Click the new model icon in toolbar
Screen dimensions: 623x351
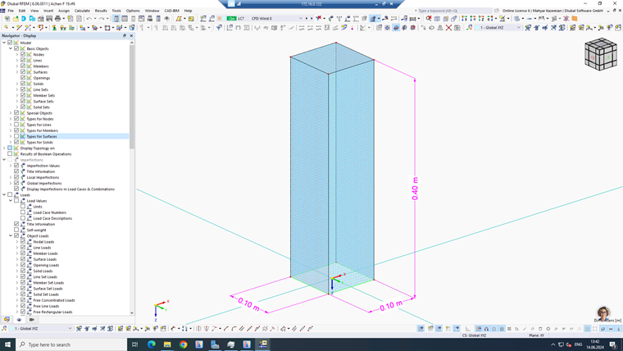click(x=7, y=19)
